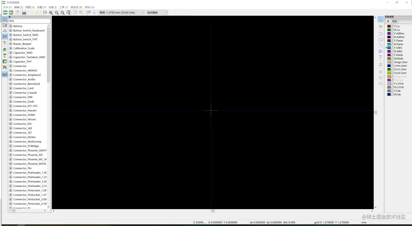The height and width of the screenshot is (226, 412).
Task: Expand the Battery library node
Action: [11, 26]
